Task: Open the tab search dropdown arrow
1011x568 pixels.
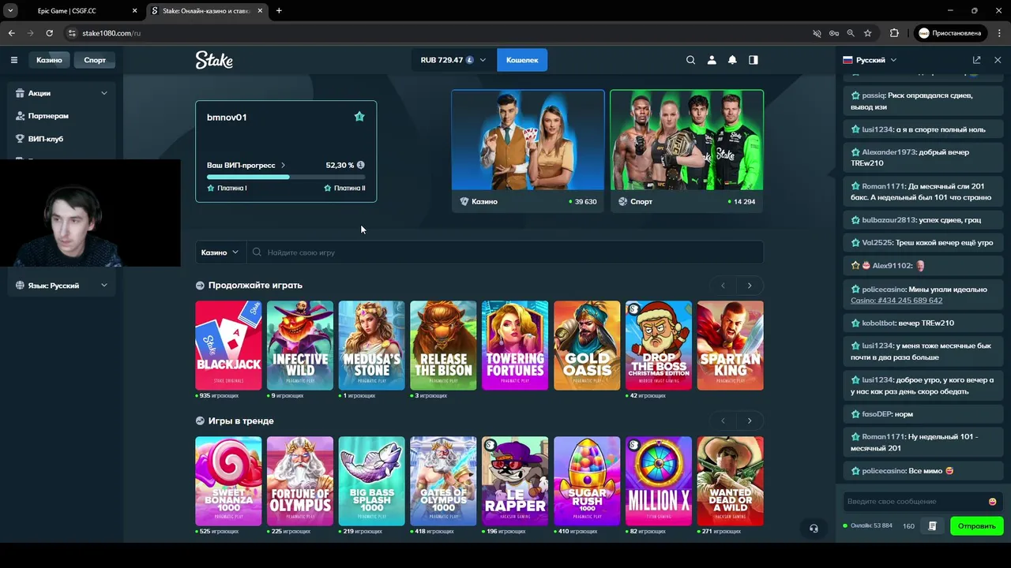Action: tap(10, 11)
